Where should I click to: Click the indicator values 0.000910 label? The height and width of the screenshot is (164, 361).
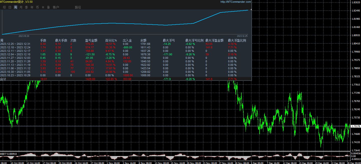(x=12, y=154)
